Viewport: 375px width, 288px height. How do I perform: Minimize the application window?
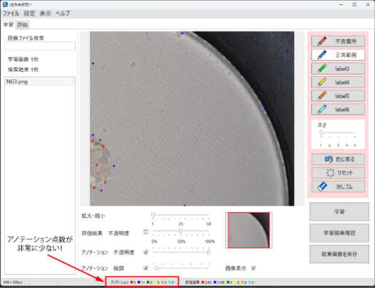point(341,4)
